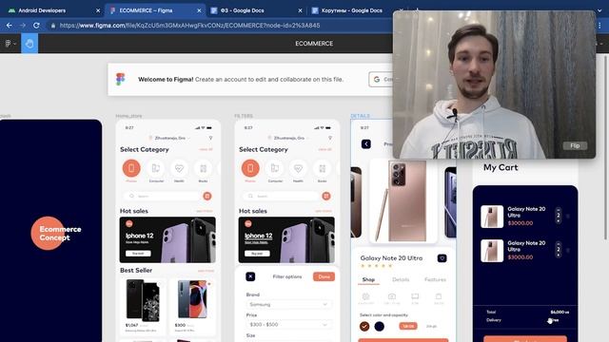The height and width of the screenshot is (342, 609).
Task: Click Buy now on Home_store Iphone 12 banner
Action: 138,254
